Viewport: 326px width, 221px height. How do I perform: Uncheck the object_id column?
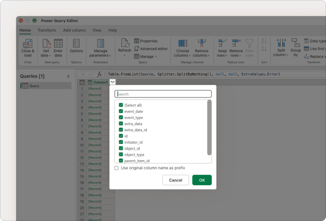pos(121,148)
